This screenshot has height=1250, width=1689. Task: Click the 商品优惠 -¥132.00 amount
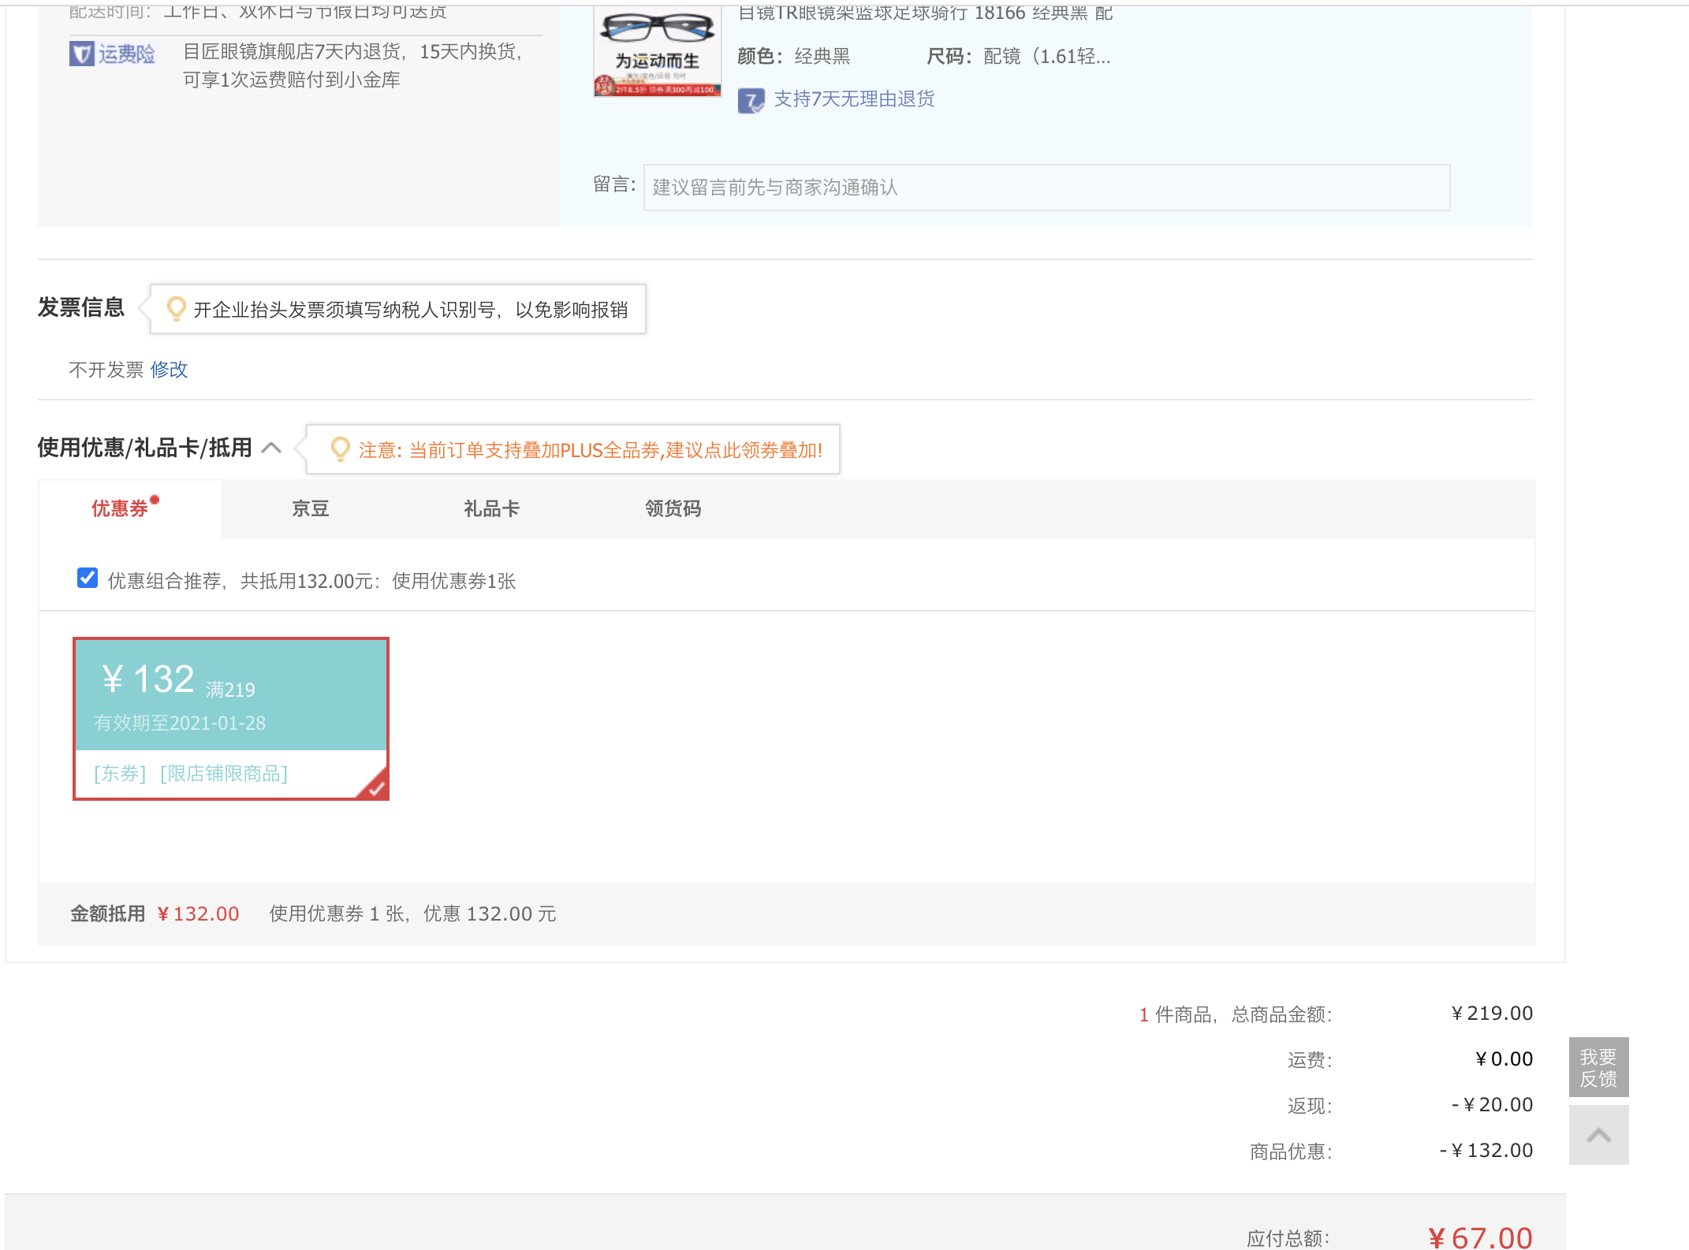point(1486,1150)
